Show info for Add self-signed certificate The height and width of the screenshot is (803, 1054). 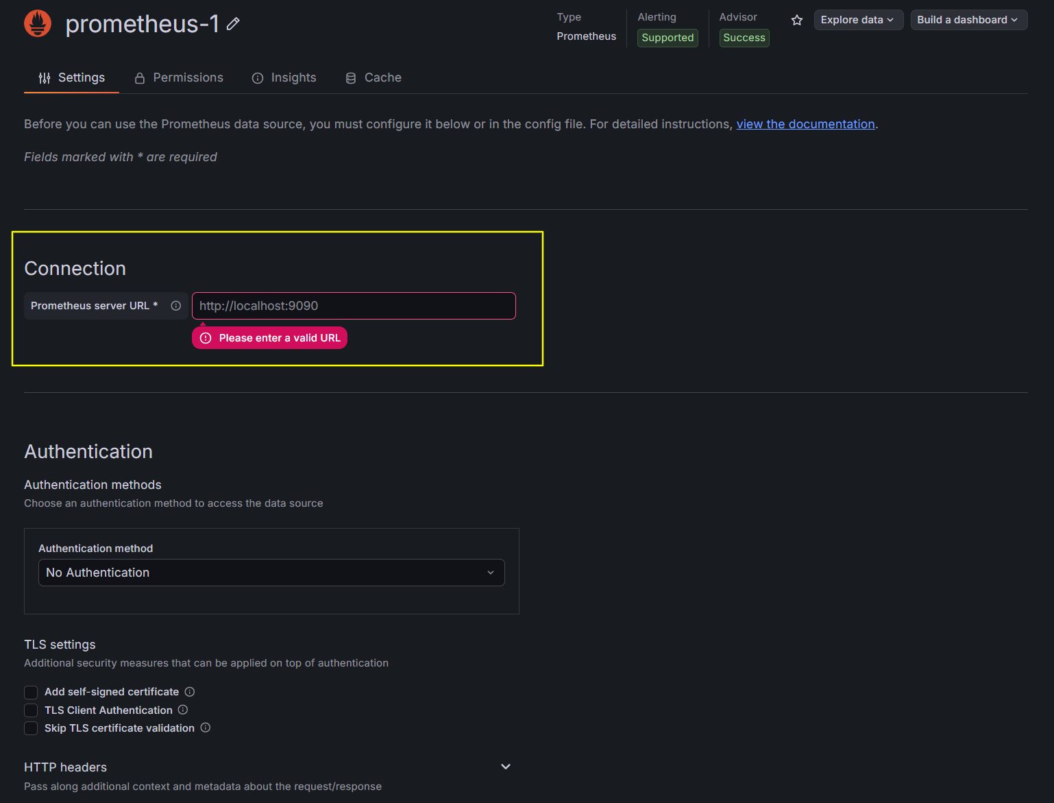(190, 692)
